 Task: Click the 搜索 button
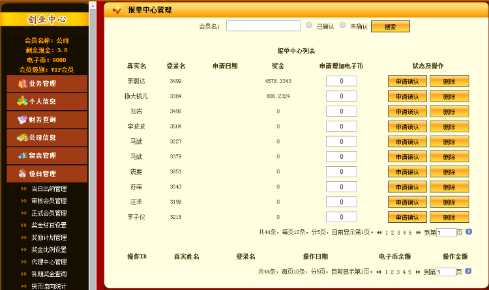[391, 27]
